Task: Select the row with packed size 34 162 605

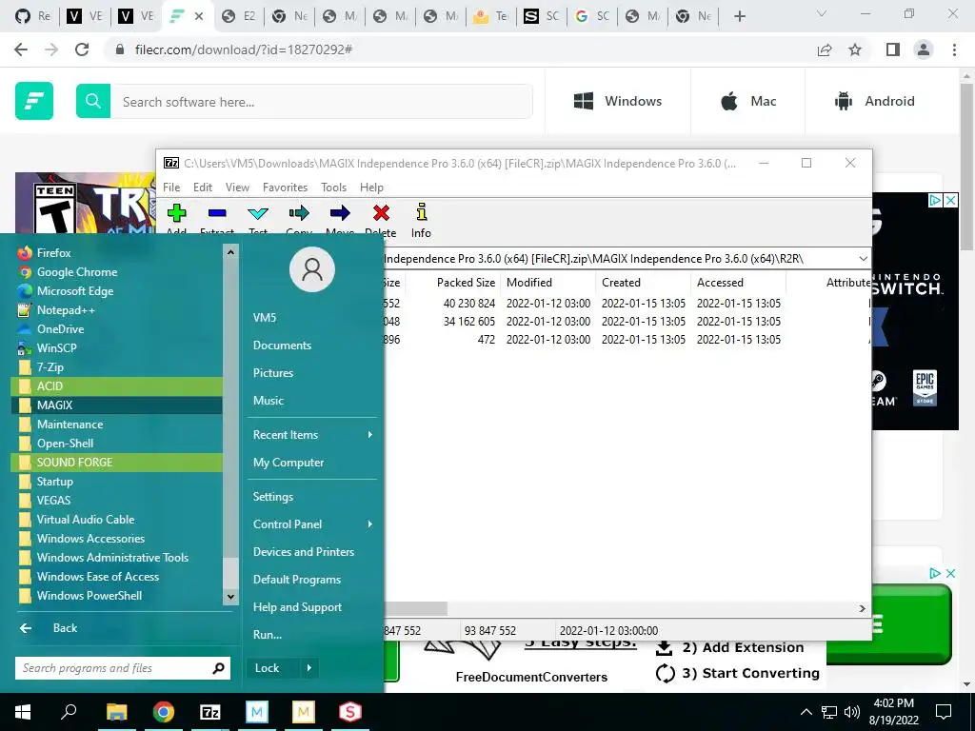Action: [627, 322]
